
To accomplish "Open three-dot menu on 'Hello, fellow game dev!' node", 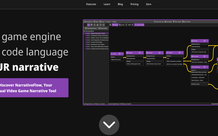I will tap(142, 53).
